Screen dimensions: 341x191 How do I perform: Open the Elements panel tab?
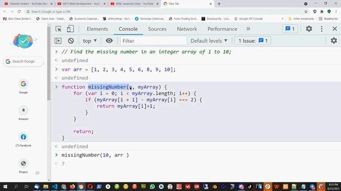click(97, 29)
